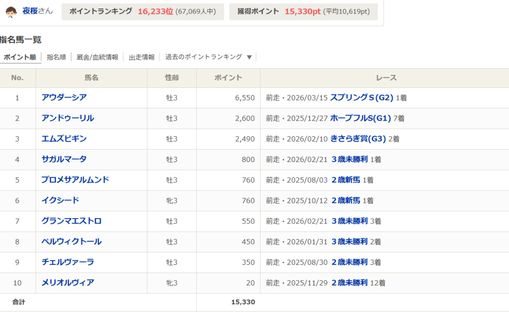The width and height of the screenshot is (509, 312).
Task: View the ホープフルS(G1) race link
Action: [360, 118]
